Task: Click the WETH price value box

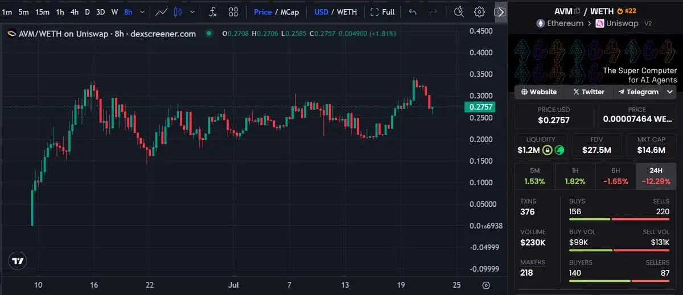Action: [637, 115]
